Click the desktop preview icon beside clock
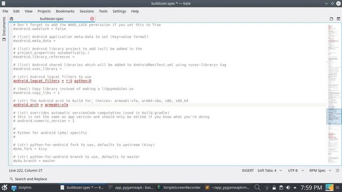The height and width of the screenshot is (192, 342). pyautogui.click(x=329, y=187)
